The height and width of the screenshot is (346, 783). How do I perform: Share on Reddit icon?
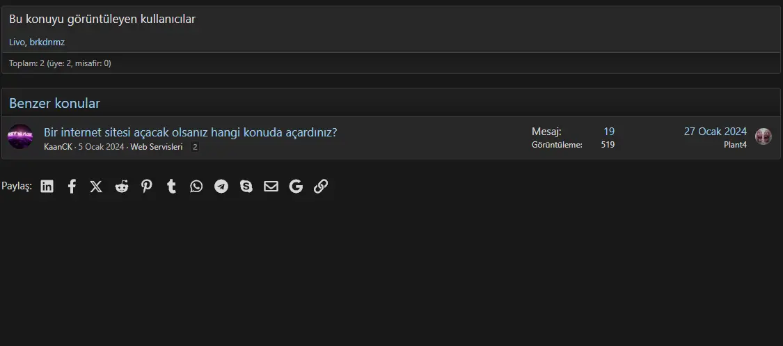coord(121,187)
